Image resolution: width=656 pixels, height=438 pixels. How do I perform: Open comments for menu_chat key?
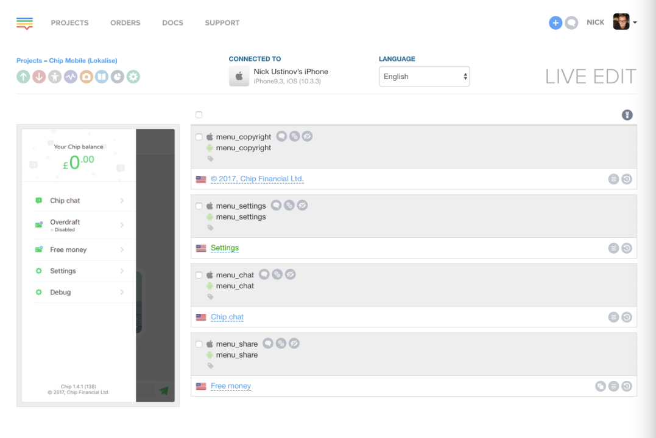pos(264,274)
